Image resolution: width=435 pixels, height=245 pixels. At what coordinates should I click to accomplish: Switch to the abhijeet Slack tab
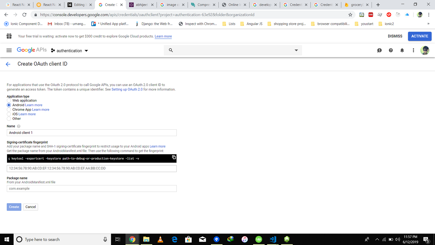coord(141,5)
